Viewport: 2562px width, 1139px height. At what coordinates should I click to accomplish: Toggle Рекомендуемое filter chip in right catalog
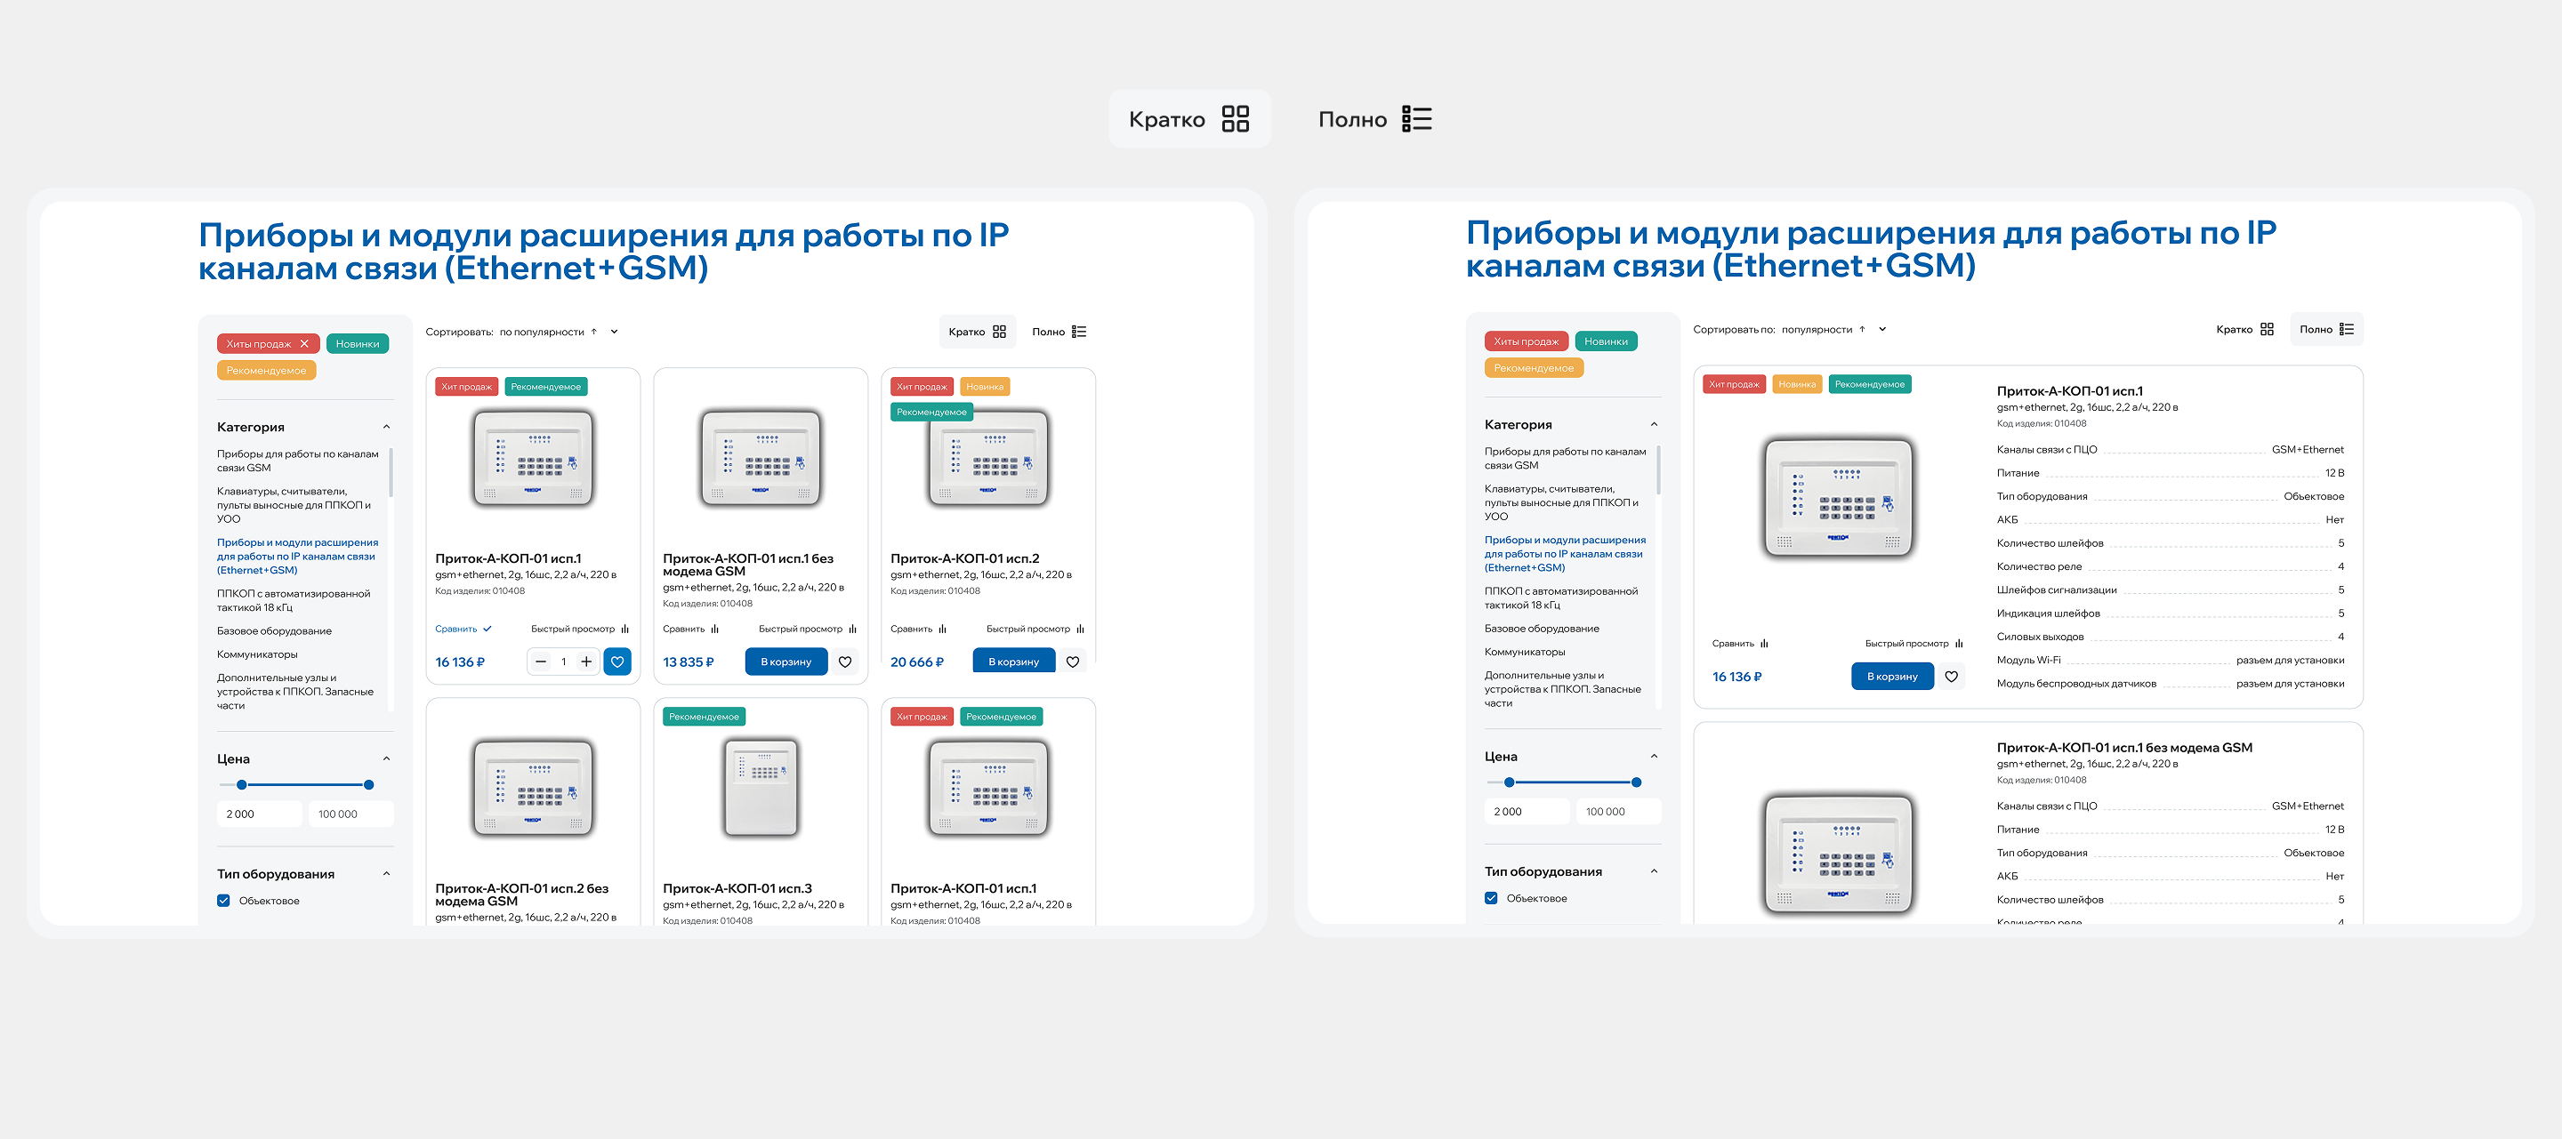[1534, 369]
